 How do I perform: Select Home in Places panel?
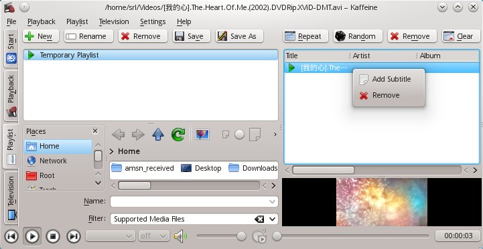(58, 146)
